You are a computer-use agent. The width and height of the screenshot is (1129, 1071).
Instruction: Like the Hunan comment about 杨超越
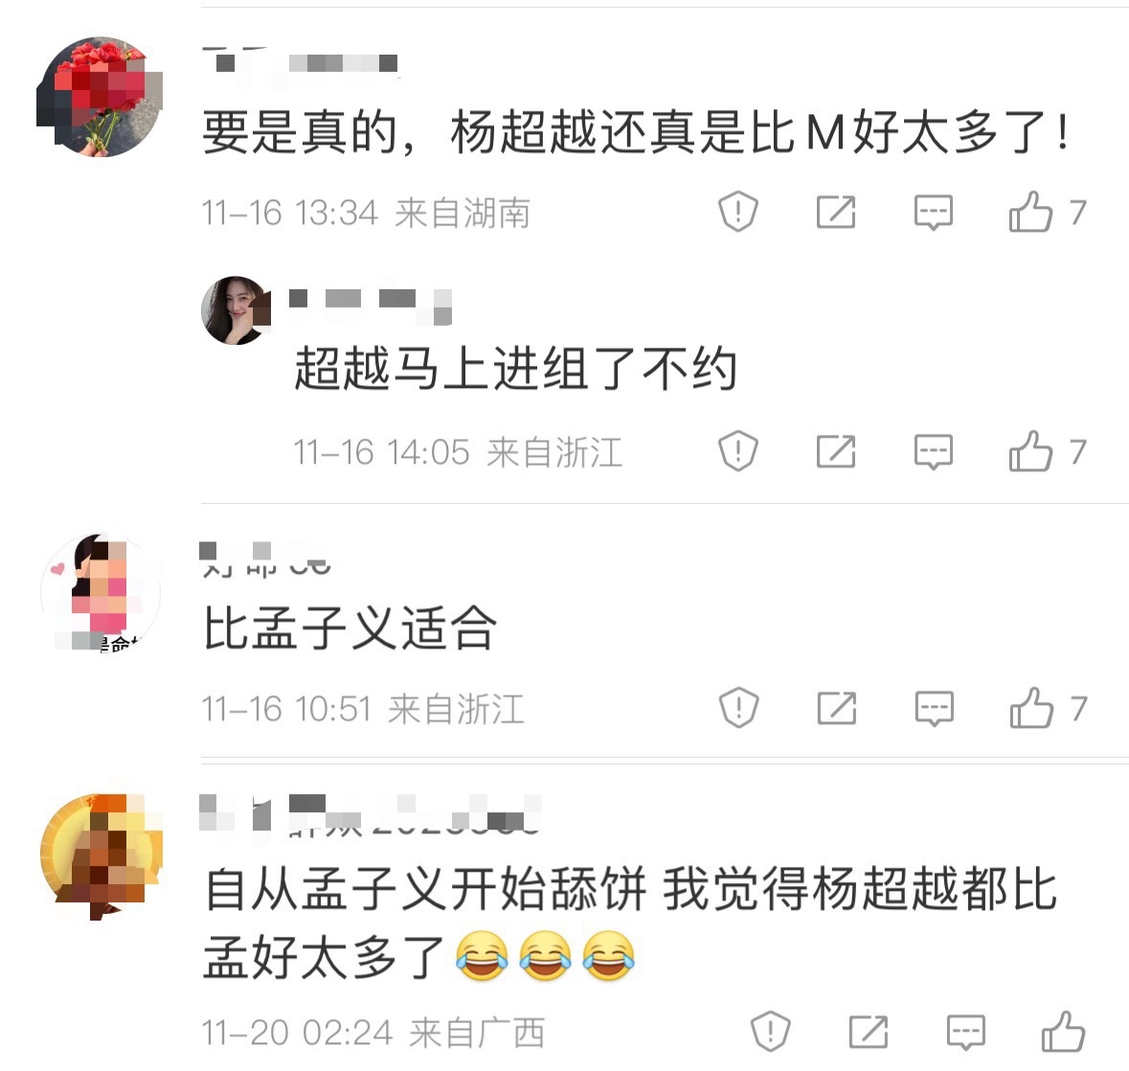click(x=1030, y=212)
